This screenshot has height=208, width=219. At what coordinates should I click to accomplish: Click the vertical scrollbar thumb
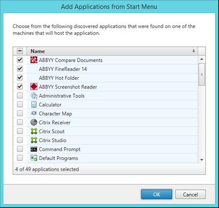pyautogui.click(x=202, y=74)
